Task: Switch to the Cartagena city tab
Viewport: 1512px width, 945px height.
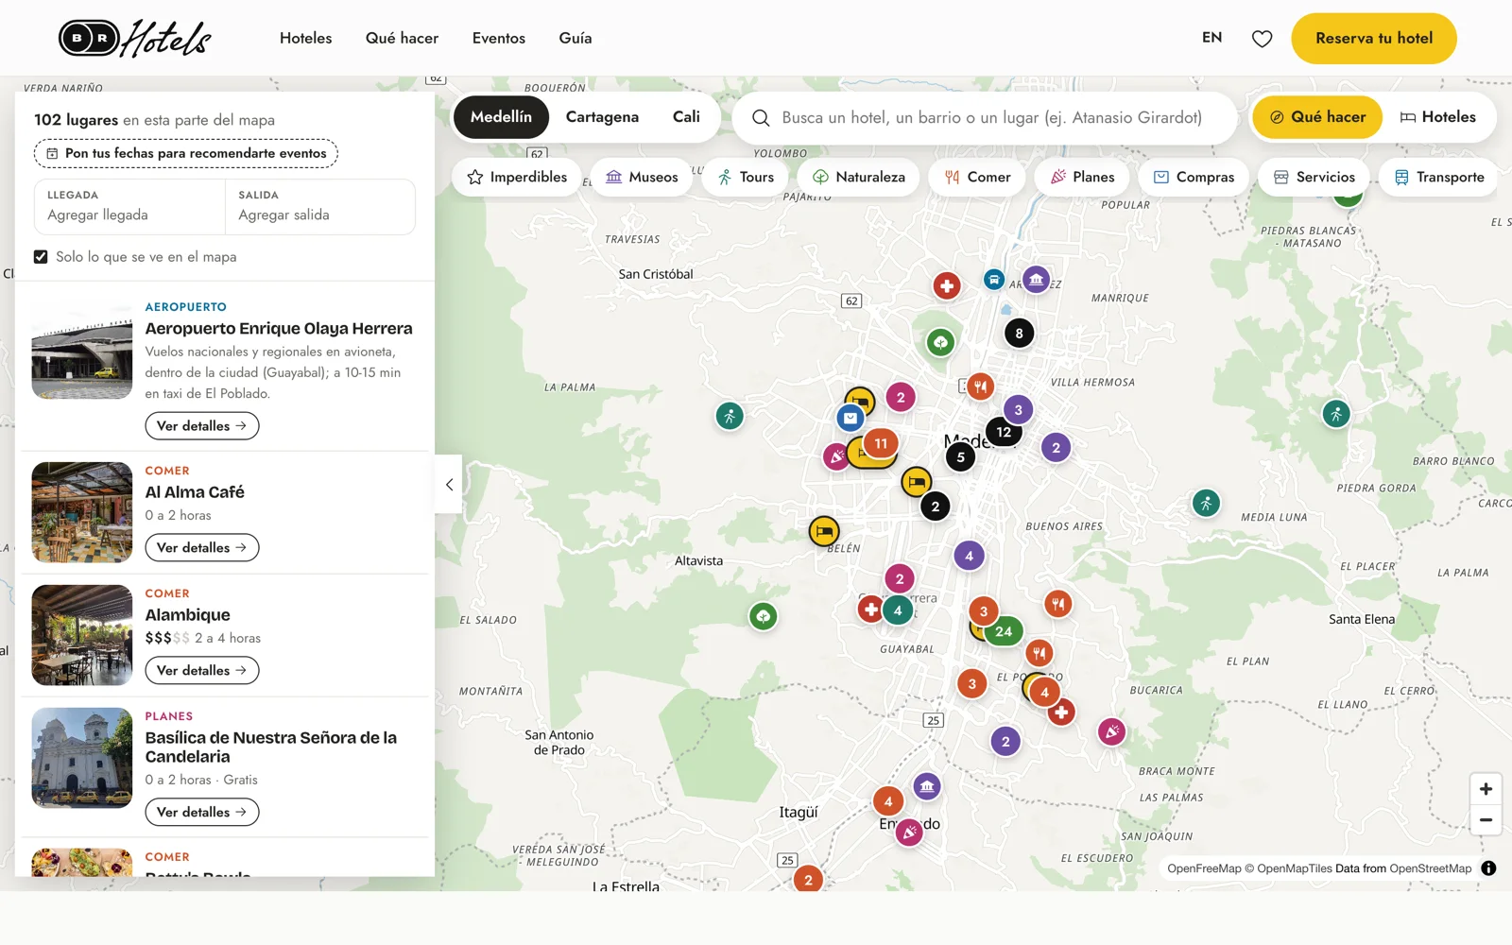Action: tap(602, 117)
